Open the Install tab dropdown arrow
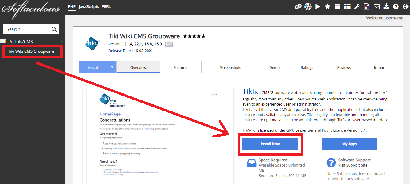Viewport: 410px width, 184px height. (112, 67)
